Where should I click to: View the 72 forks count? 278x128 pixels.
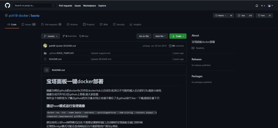tap(270, 16)
